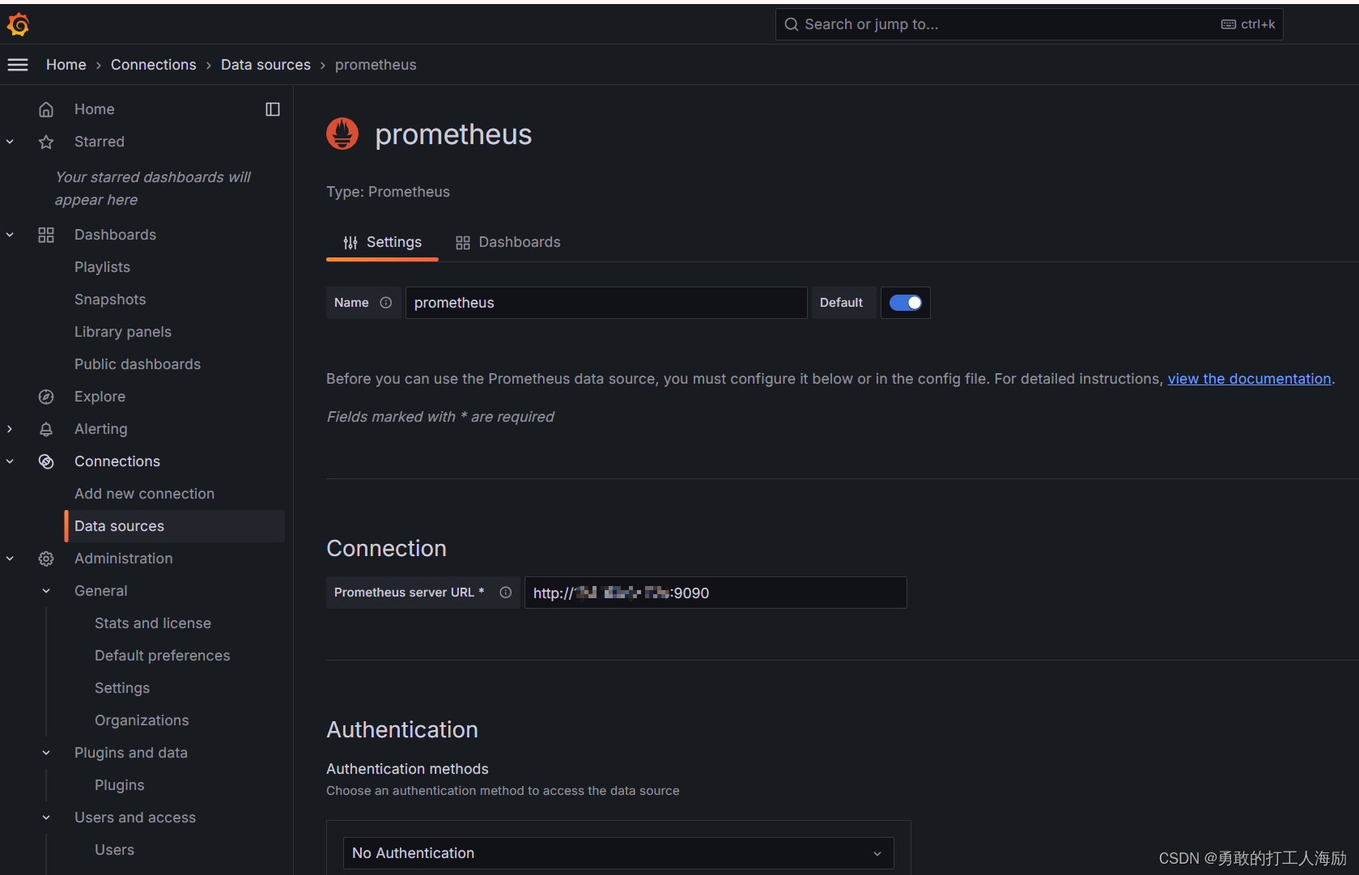Open Playlists in the sidebar

click(102, 267)
